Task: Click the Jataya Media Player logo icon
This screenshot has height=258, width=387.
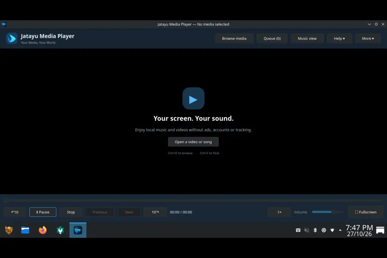Action: click(12, 38)
